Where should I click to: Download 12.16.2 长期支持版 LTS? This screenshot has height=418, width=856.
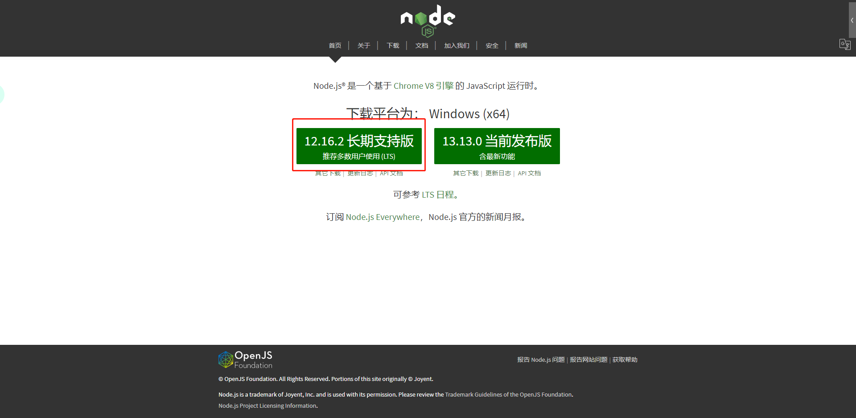click(x=359, y=146)
